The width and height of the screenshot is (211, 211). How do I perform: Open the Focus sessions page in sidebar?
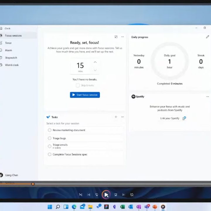18,35
